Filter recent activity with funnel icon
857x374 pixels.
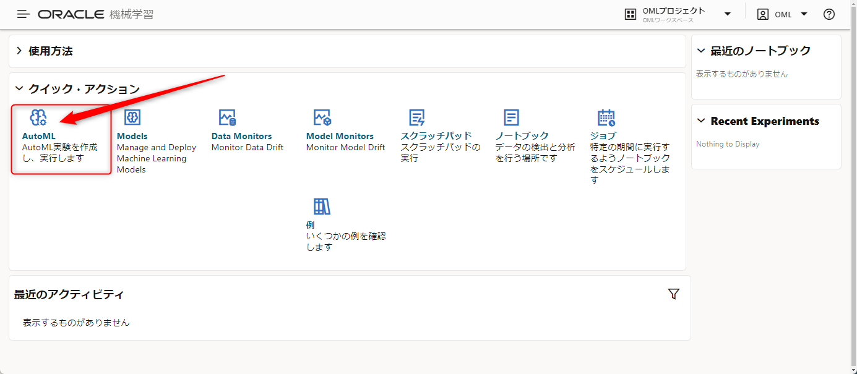[674, 294]
